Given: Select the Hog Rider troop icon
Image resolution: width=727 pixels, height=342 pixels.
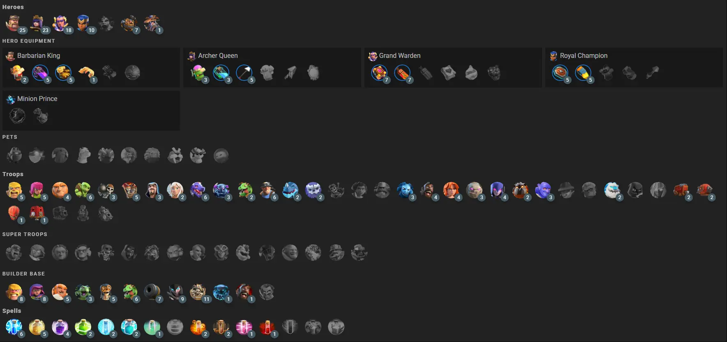Looking at the screenshot, I should [x=428, y=190].
